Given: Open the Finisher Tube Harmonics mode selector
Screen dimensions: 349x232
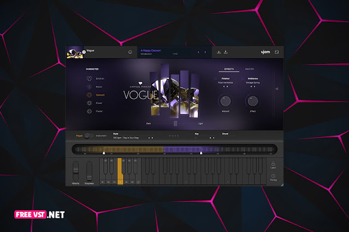Looking at the screenshot, I should (x=225, y=82).
